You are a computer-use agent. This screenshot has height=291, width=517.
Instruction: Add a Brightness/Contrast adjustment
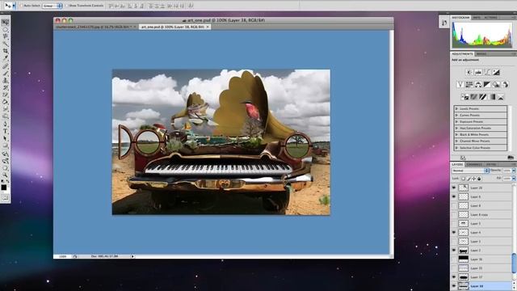click(469, 72)
